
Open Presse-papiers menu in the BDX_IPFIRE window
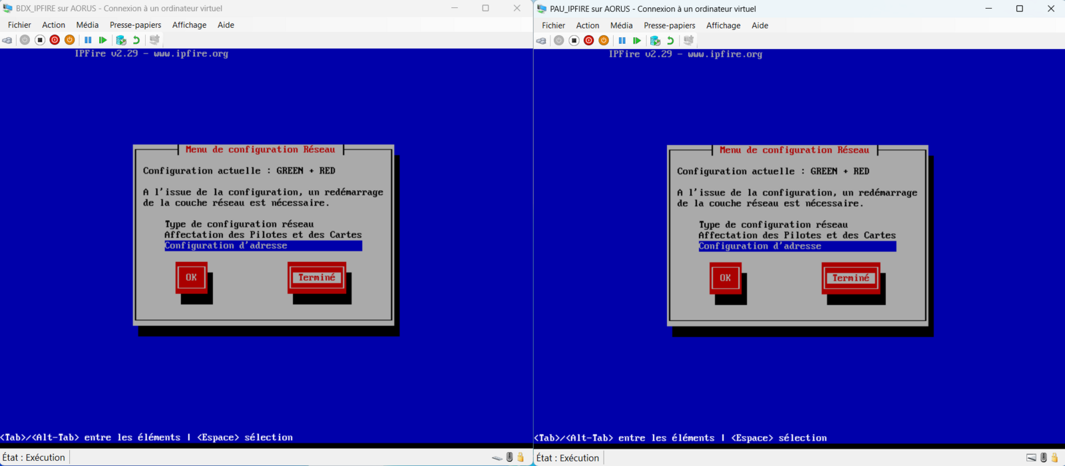[135, 25]
